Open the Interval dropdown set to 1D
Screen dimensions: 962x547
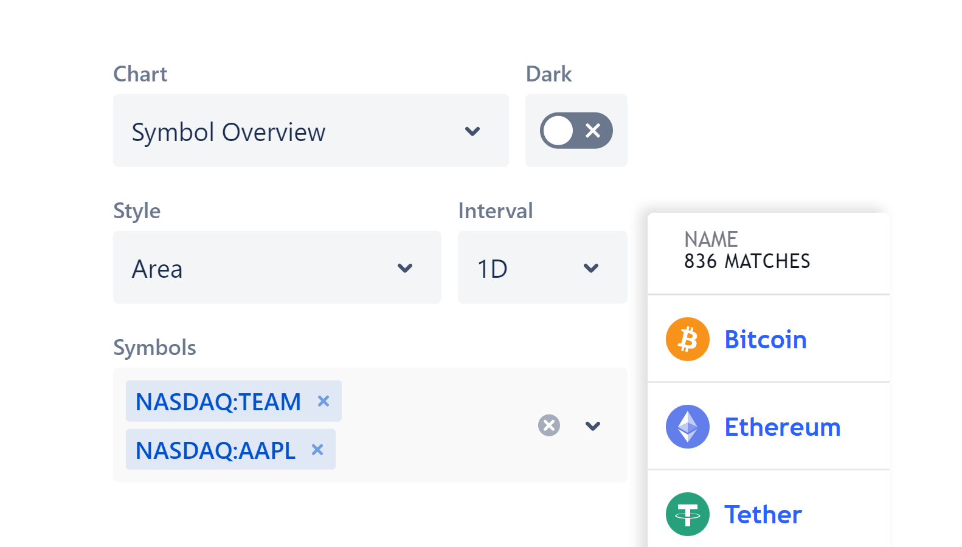590,268
